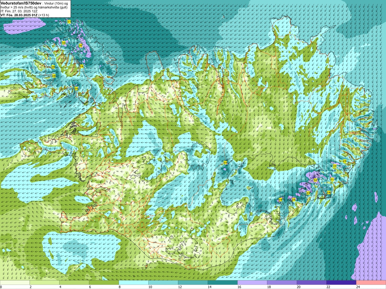
Task: Select the light green 2–4 m/s legend swatch
Action: pyautogui.click(x=44, y=283)
